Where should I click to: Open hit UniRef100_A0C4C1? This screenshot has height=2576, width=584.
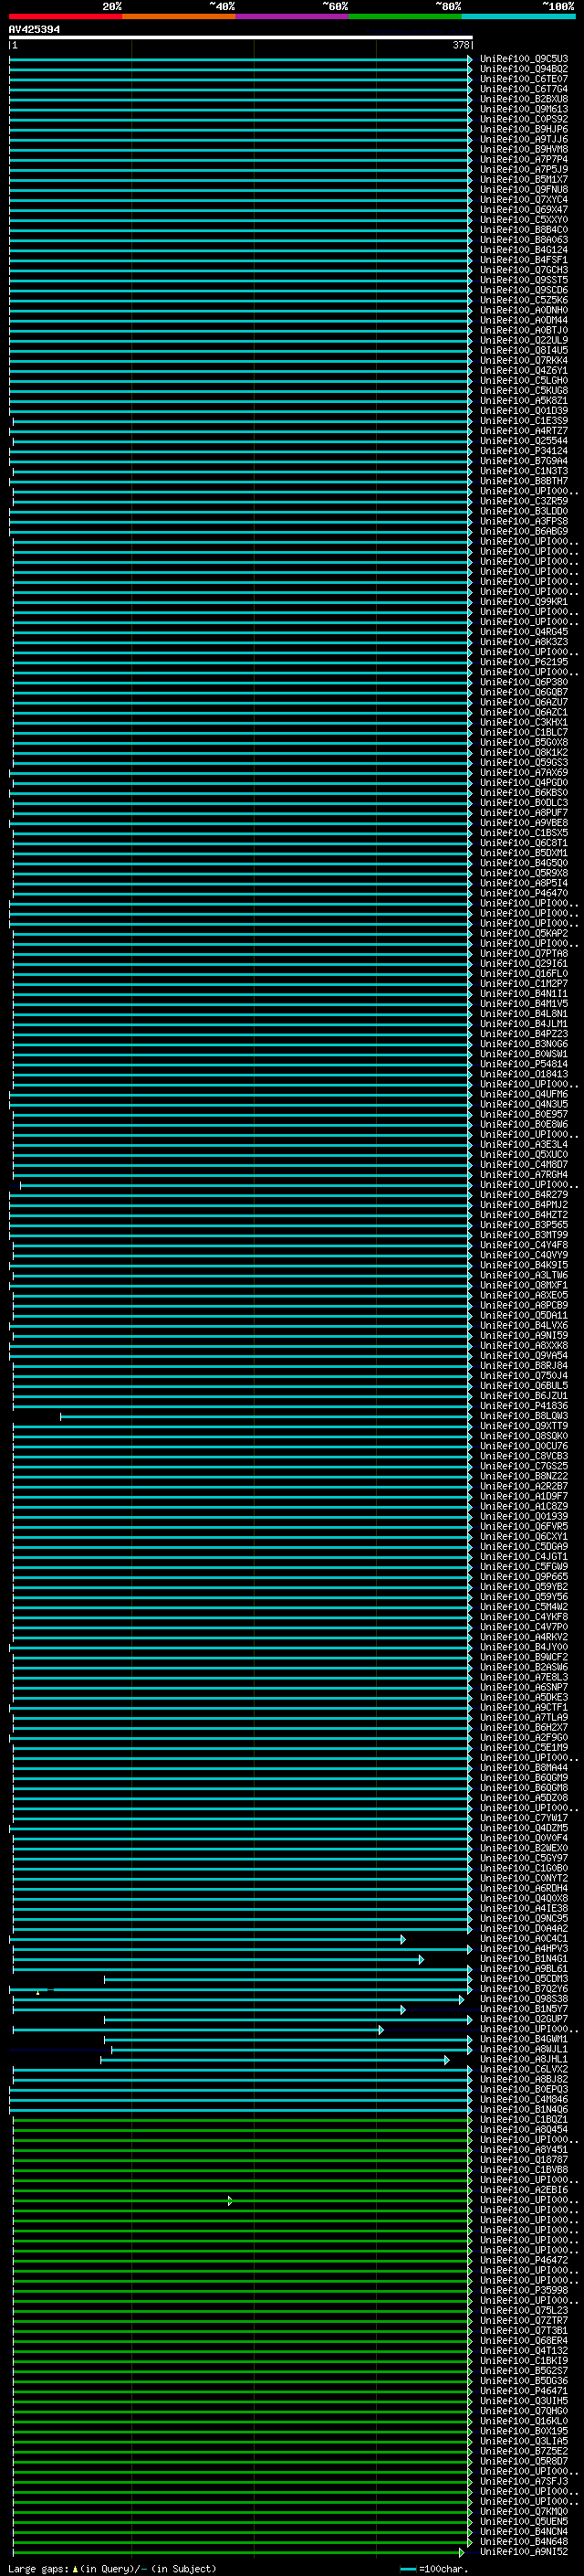(x=524, y=1939)
